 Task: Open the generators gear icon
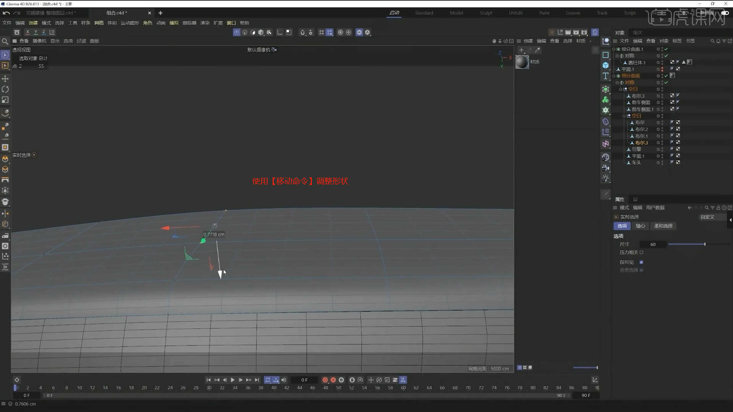[x=605, y=110]
